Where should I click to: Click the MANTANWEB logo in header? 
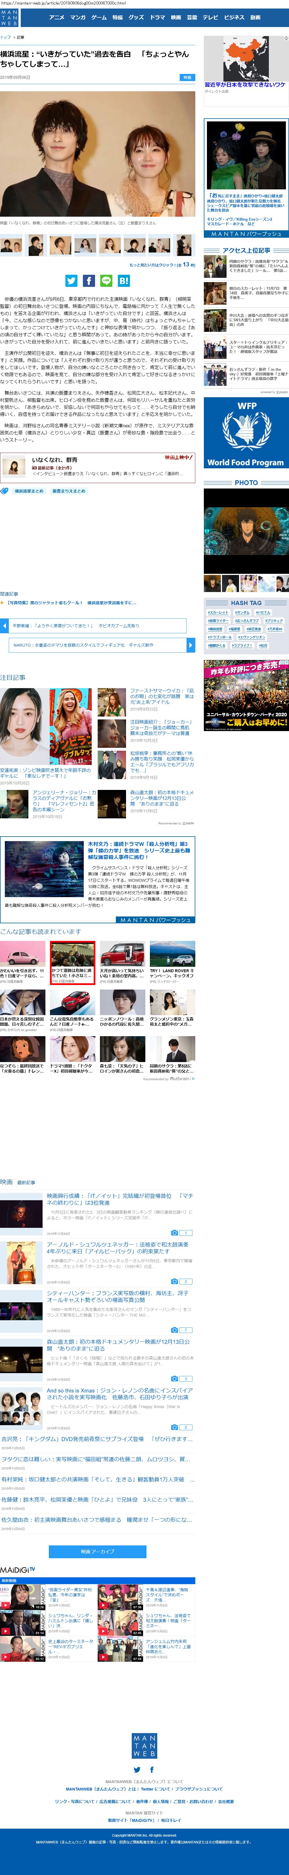coord(9,18)
